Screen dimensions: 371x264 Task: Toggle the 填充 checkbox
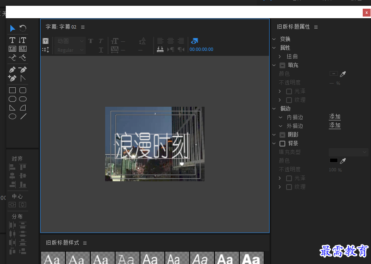coord(282,65)
